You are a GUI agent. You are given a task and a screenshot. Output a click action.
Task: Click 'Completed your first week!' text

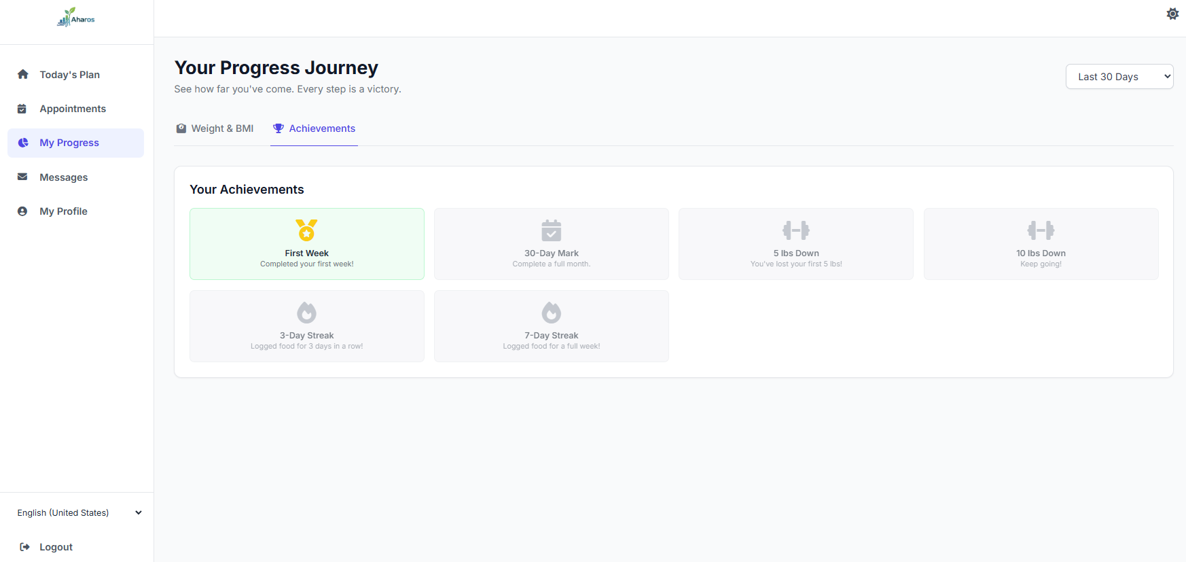(x=307, y=264)
